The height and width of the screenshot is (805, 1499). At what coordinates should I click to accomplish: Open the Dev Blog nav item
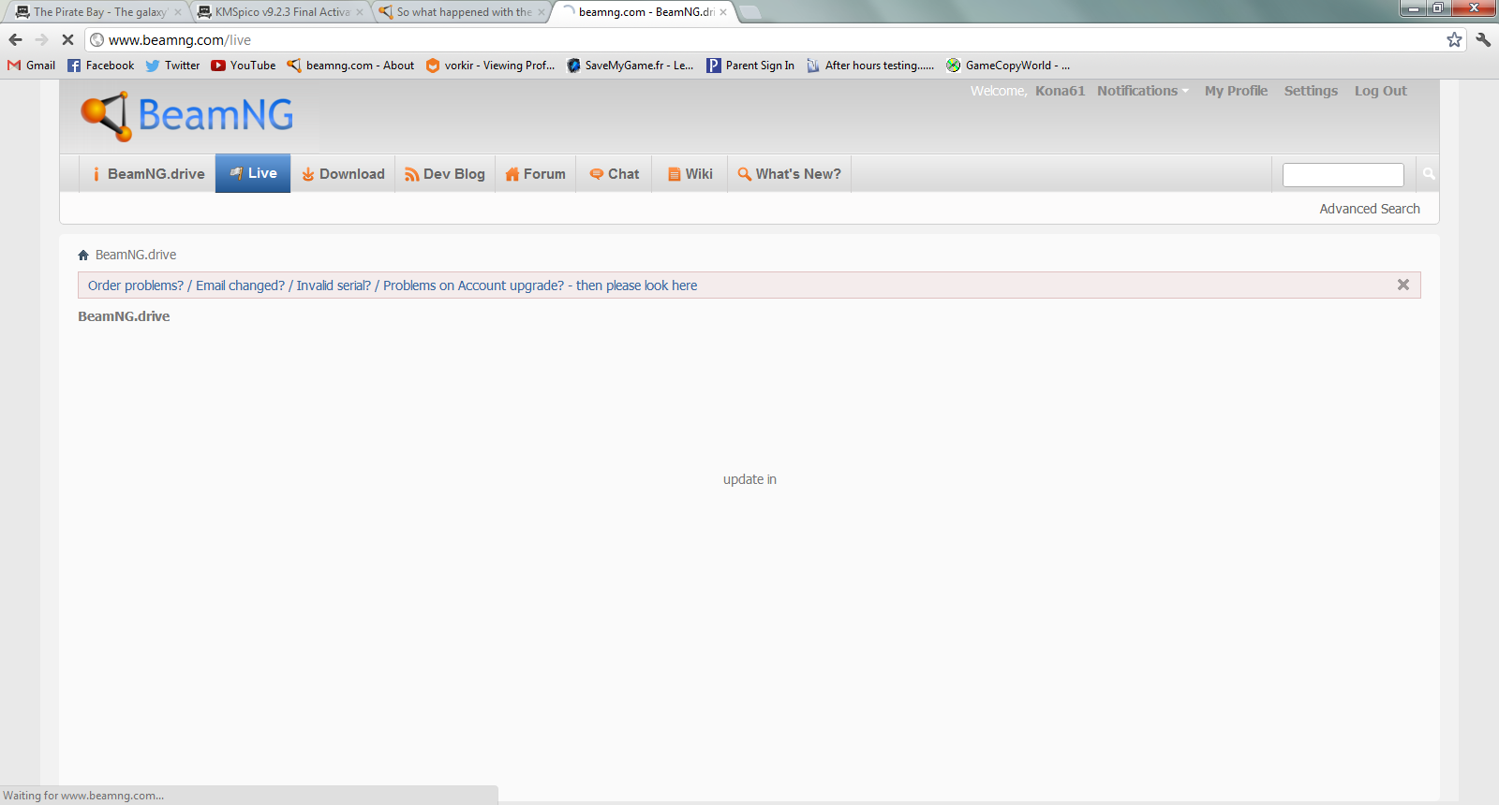(445, 174)
